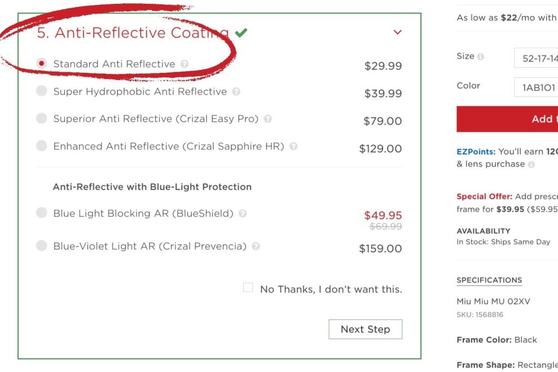Pick the Blue-Violet Light AR option
The width and height of the screenshot is (558, 372).
pos(41,246)
